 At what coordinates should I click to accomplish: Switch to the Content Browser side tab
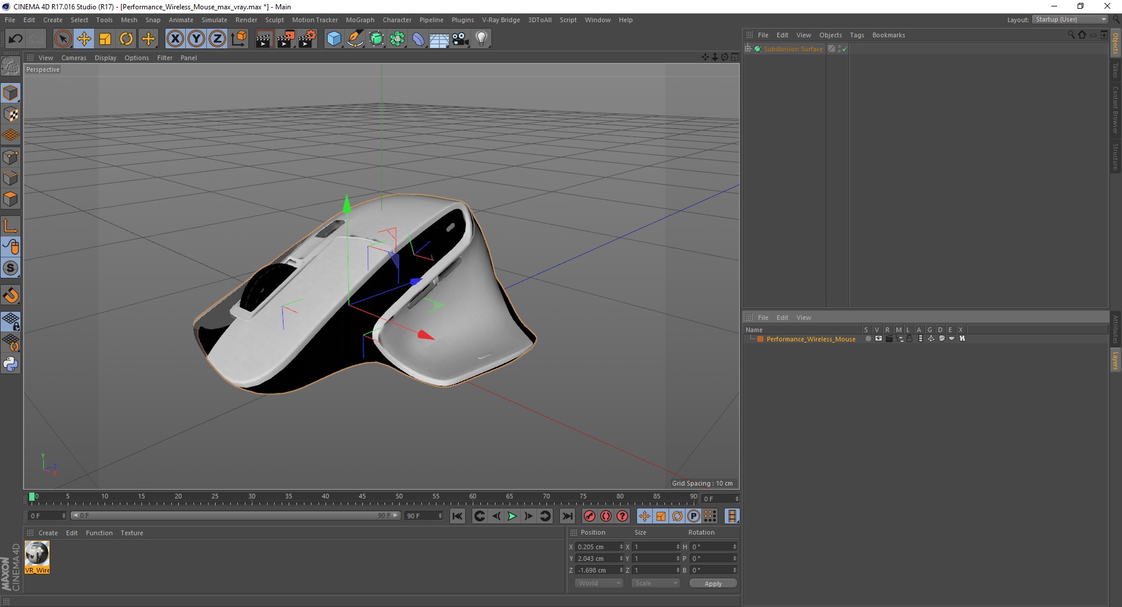tap(1116, 110)
